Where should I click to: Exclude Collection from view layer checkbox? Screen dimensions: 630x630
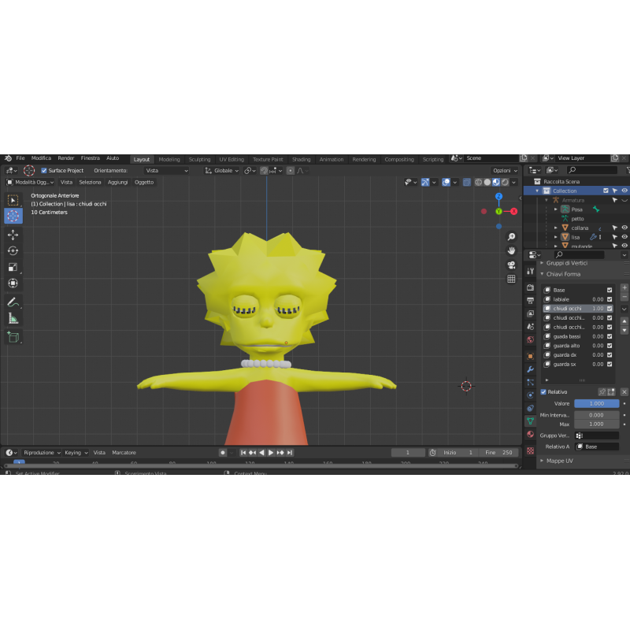tap(606, 191)
